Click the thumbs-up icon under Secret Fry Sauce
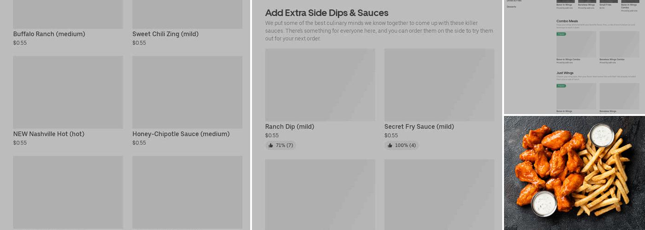The height and width of the screenshot is (230, 645). [390, 145]
